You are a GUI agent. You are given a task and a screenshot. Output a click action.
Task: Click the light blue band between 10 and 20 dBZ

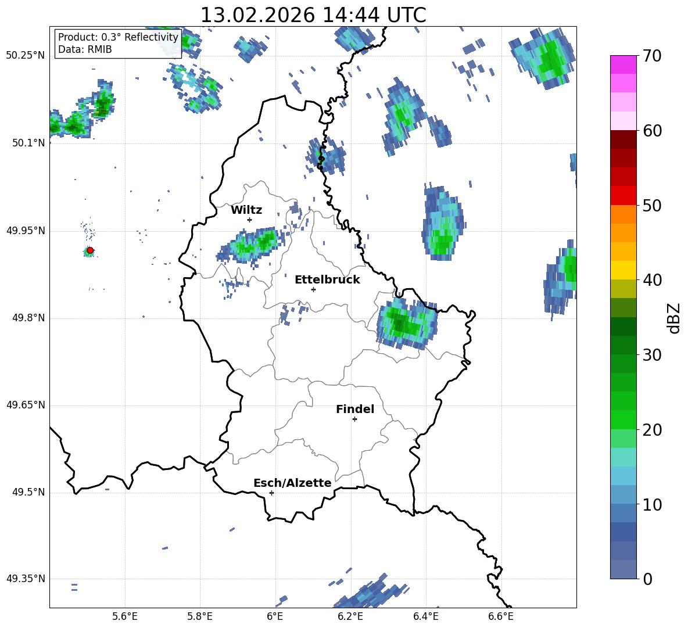point(623,476)
